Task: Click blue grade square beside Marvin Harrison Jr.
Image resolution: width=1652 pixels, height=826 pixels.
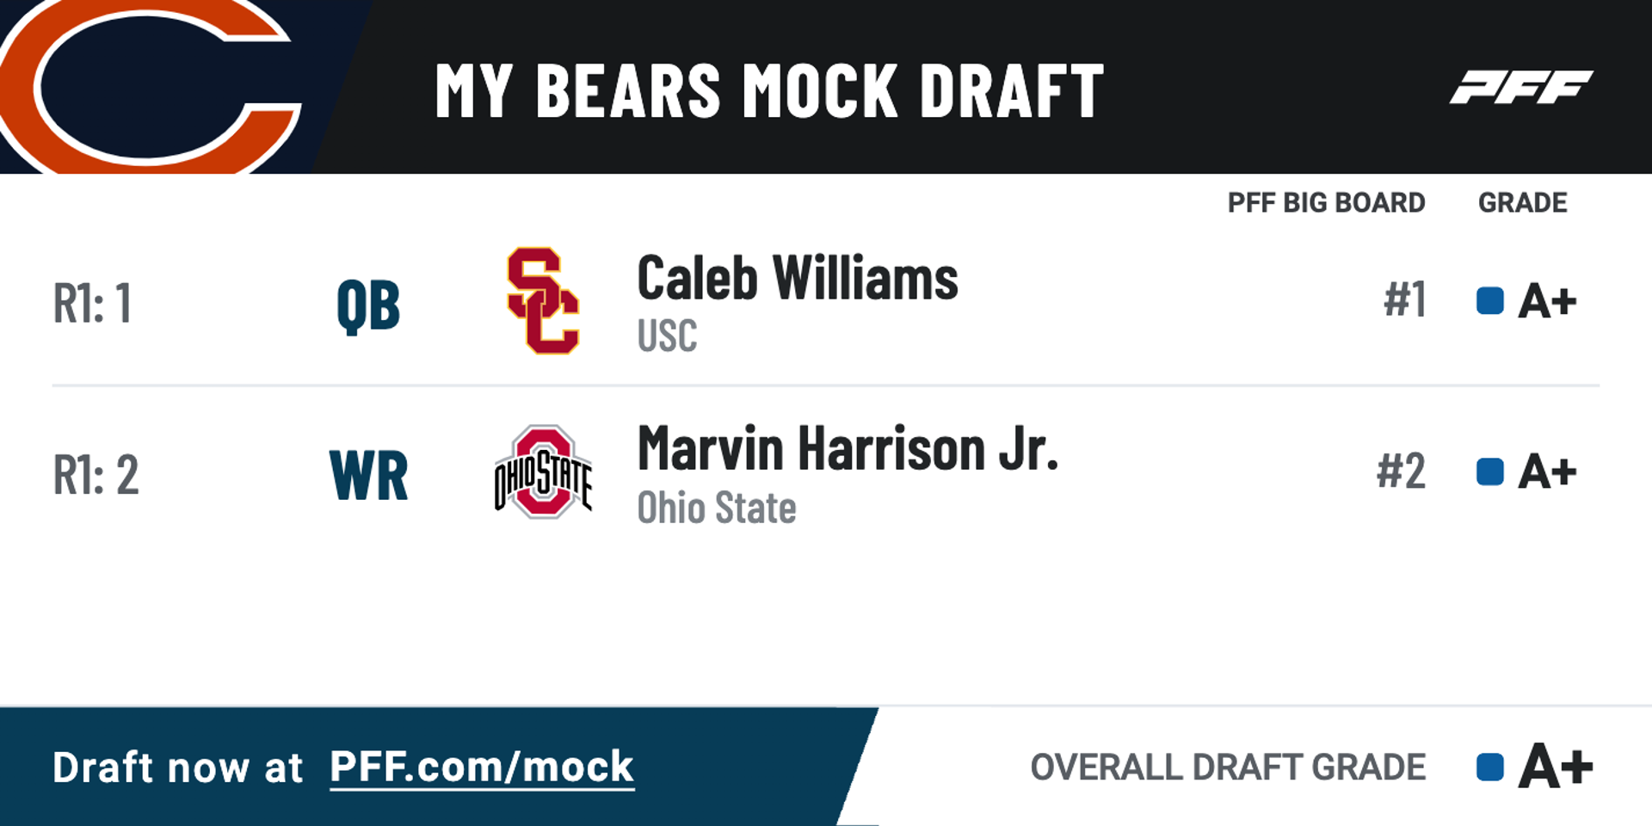Action: pos(1489,472)
